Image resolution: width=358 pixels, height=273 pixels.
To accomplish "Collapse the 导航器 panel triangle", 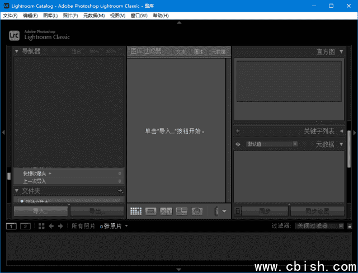I will tap(16, 51).
